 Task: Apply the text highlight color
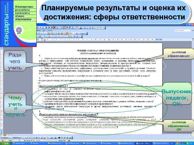coord(77,27)
